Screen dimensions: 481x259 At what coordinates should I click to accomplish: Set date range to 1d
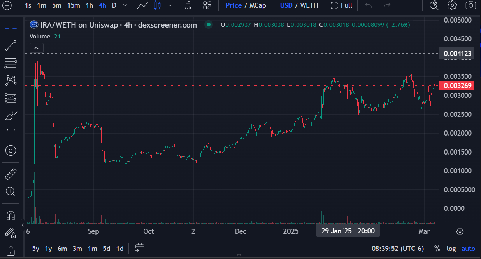(x=120, y=249)
